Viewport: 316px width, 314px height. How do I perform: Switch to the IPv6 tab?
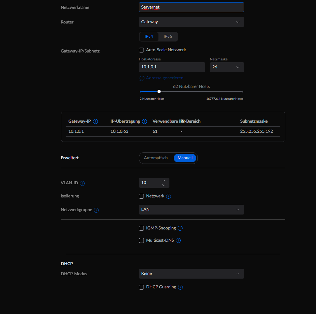(x=168, y=37)
